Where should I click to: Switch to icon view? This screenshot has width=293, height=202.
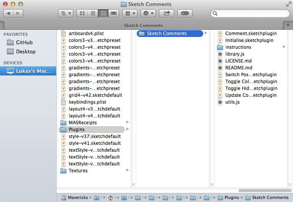[x=82, y=13]
